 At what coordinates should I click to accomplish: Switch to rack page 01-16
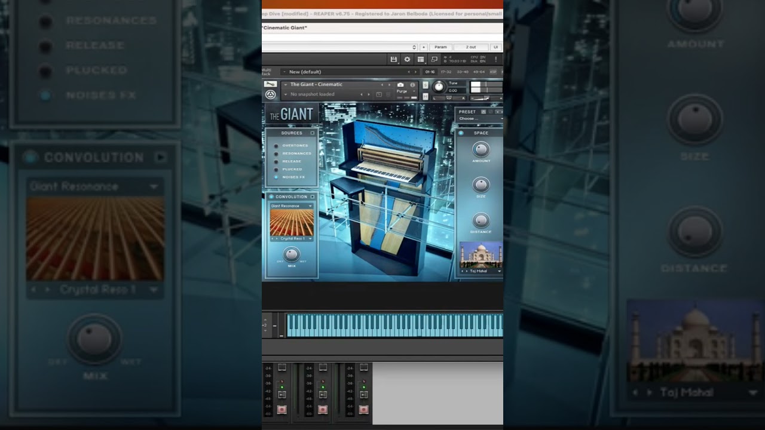pos(430,72)
